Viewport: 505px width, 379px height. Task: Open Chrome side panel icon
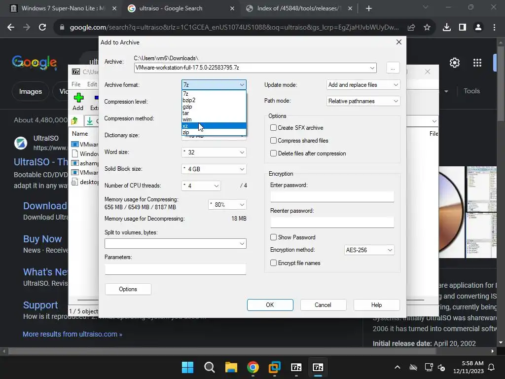463,28
